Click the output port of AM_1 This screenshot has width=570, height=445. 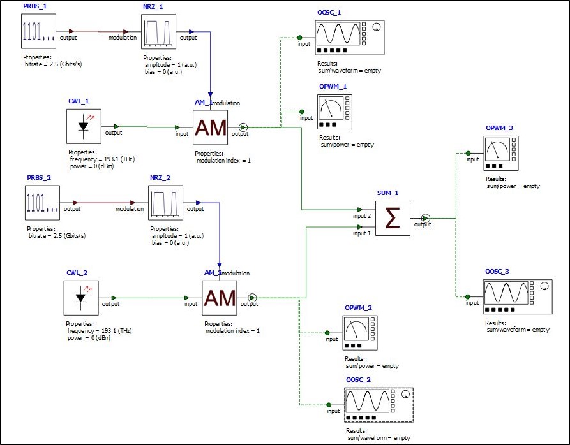pos(243,128)
